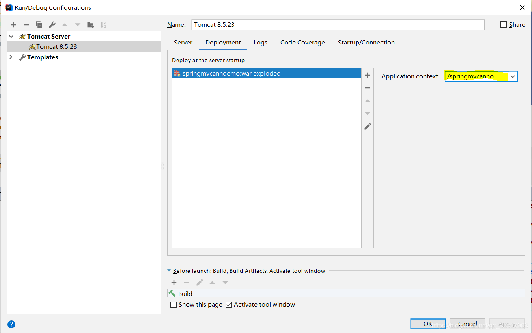Click the Tomcat Server group icon

pyautogui.click(x=22, y=37)
